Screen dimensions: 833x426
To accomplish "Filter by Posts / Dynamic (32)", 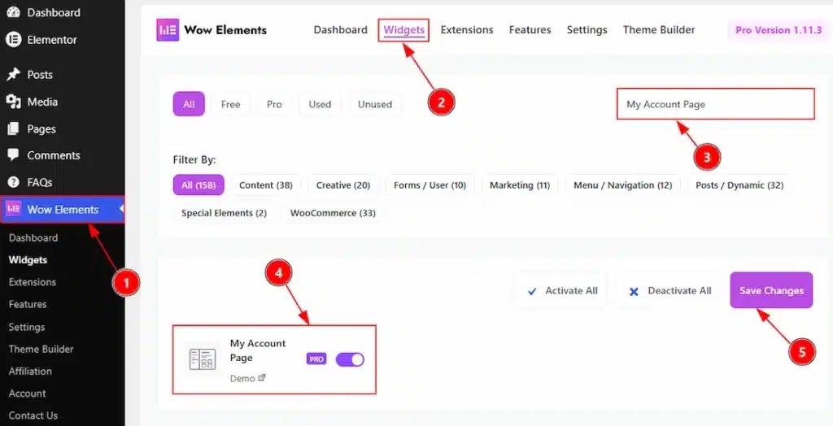I will click(739, 185).
